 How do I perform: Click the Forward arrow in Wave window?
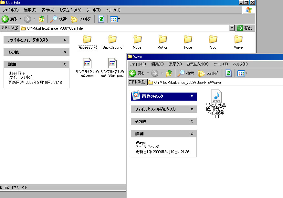155,73
